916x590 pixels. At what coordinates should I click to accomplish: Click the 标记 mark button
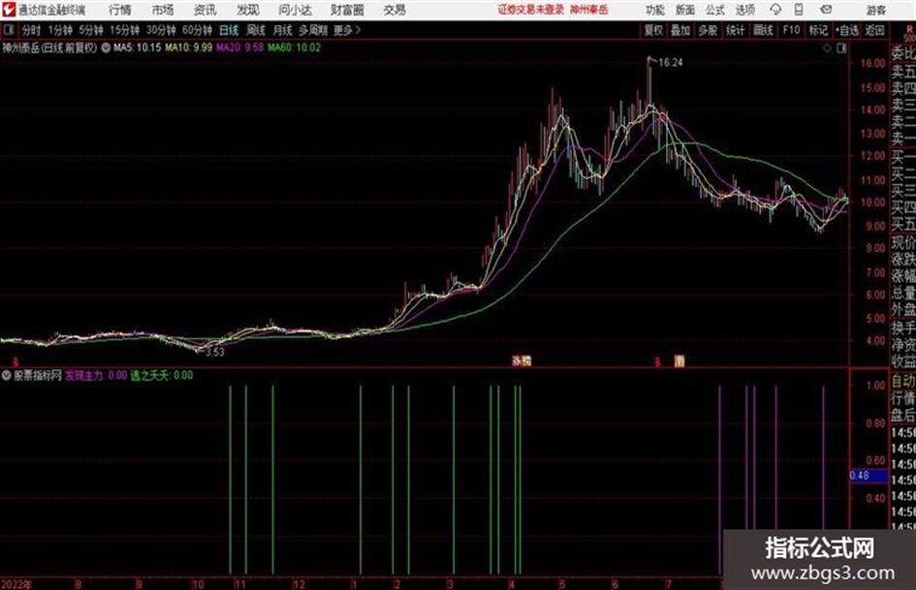[x=818, y=30]
